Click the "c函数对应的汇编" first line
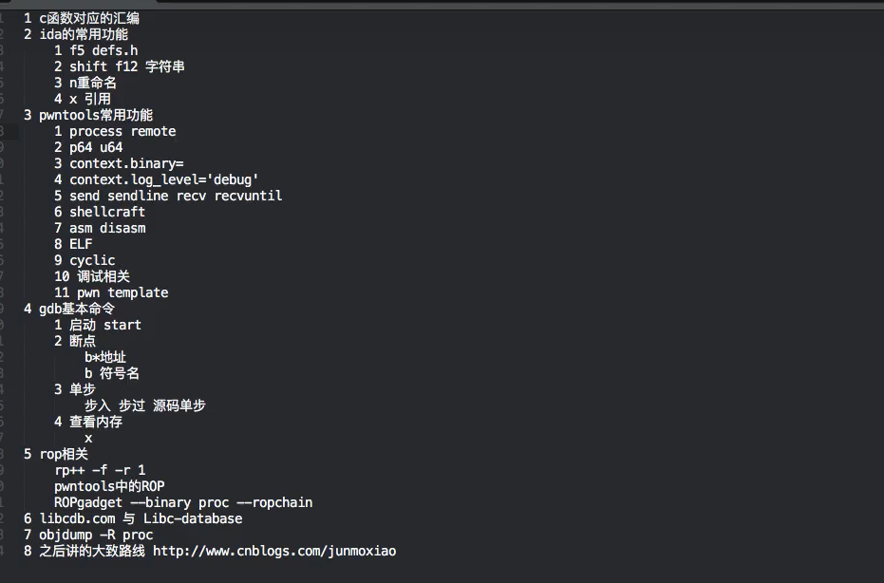The width and height of the screenshot is (884, 583). (91, 18)
